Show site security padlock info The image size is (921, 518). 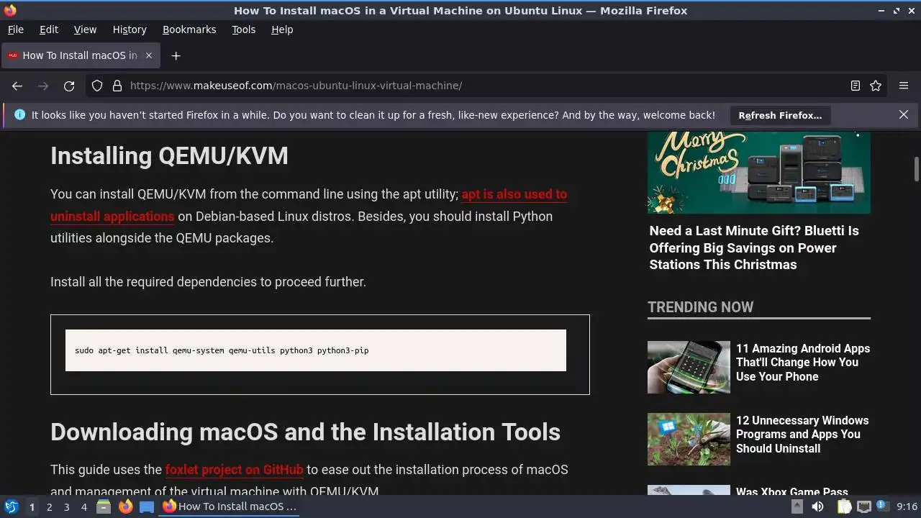click(117, 86)
